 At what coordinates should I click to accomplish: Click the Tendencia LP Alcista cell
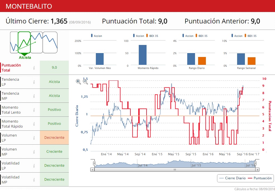coord(54,82)
